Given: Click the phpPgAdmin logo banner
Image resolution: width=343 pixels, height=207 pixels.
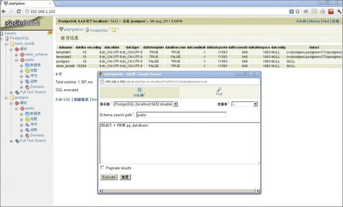Looking at the screenshot, I should point(26,23).
